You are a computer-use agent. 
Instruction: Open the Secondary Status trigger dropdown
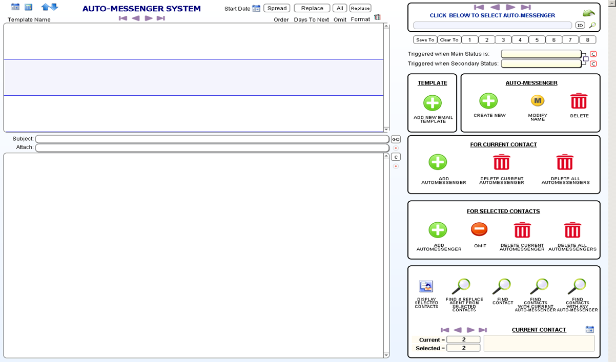[x=541, y=64]
